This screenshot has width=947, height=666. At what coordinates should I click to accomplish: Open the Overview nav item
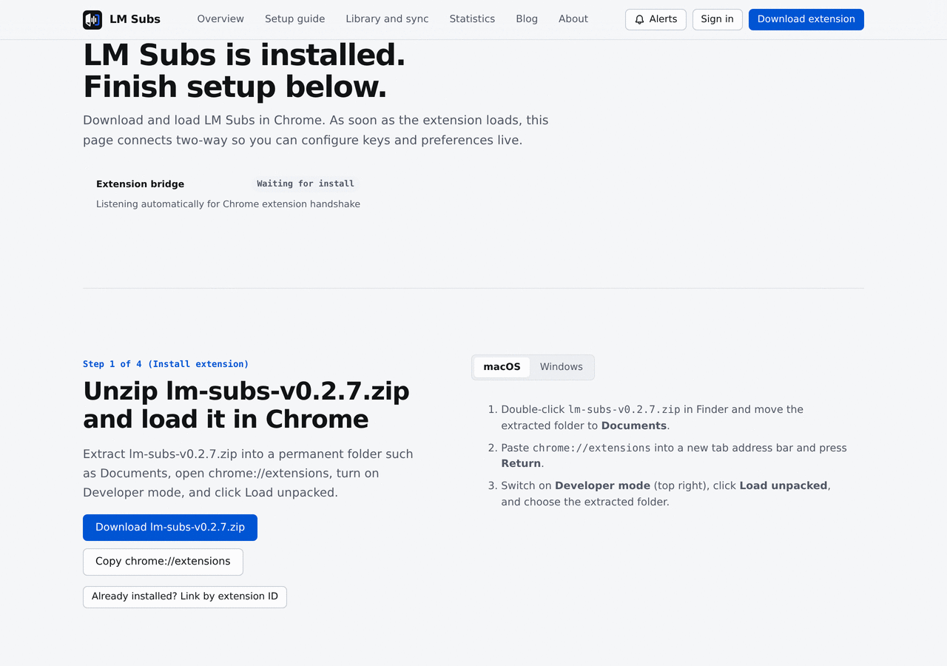(220, 19)
